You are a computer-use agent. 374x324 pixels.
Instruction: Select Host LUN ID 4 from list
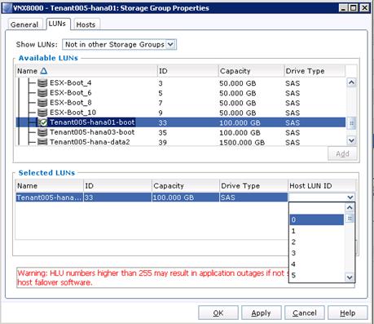(x=316, y=264)
